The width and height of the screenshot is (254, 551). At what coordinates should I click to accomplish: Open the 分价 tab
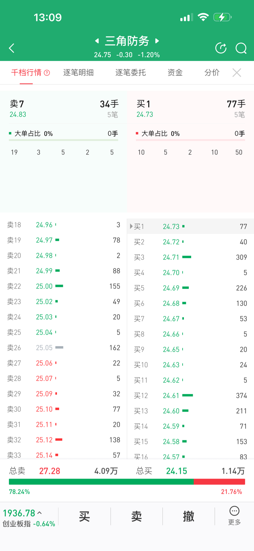[x=212, y=72]
